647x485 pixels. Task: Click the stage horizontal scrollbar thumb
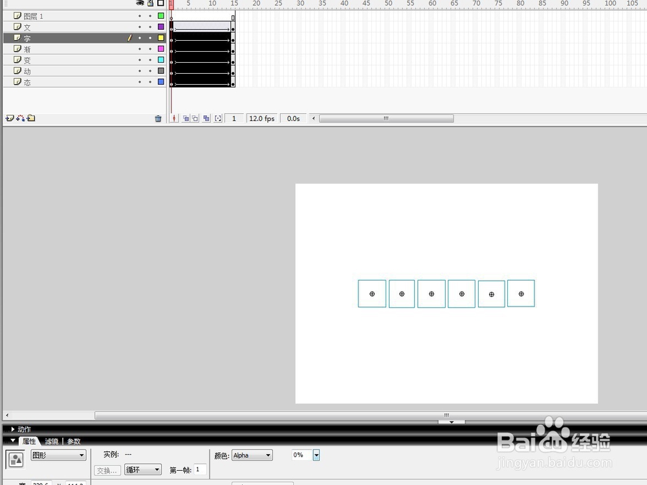[446, 415]
